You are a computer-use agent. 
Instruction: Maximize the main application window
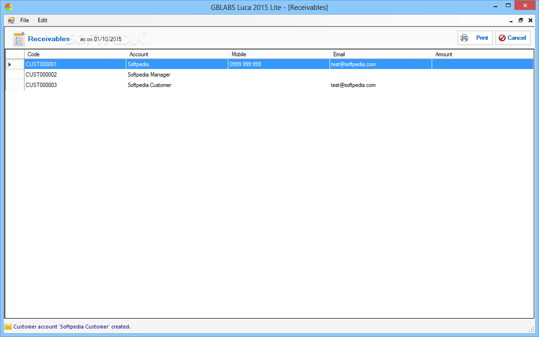tap(508, 6)
